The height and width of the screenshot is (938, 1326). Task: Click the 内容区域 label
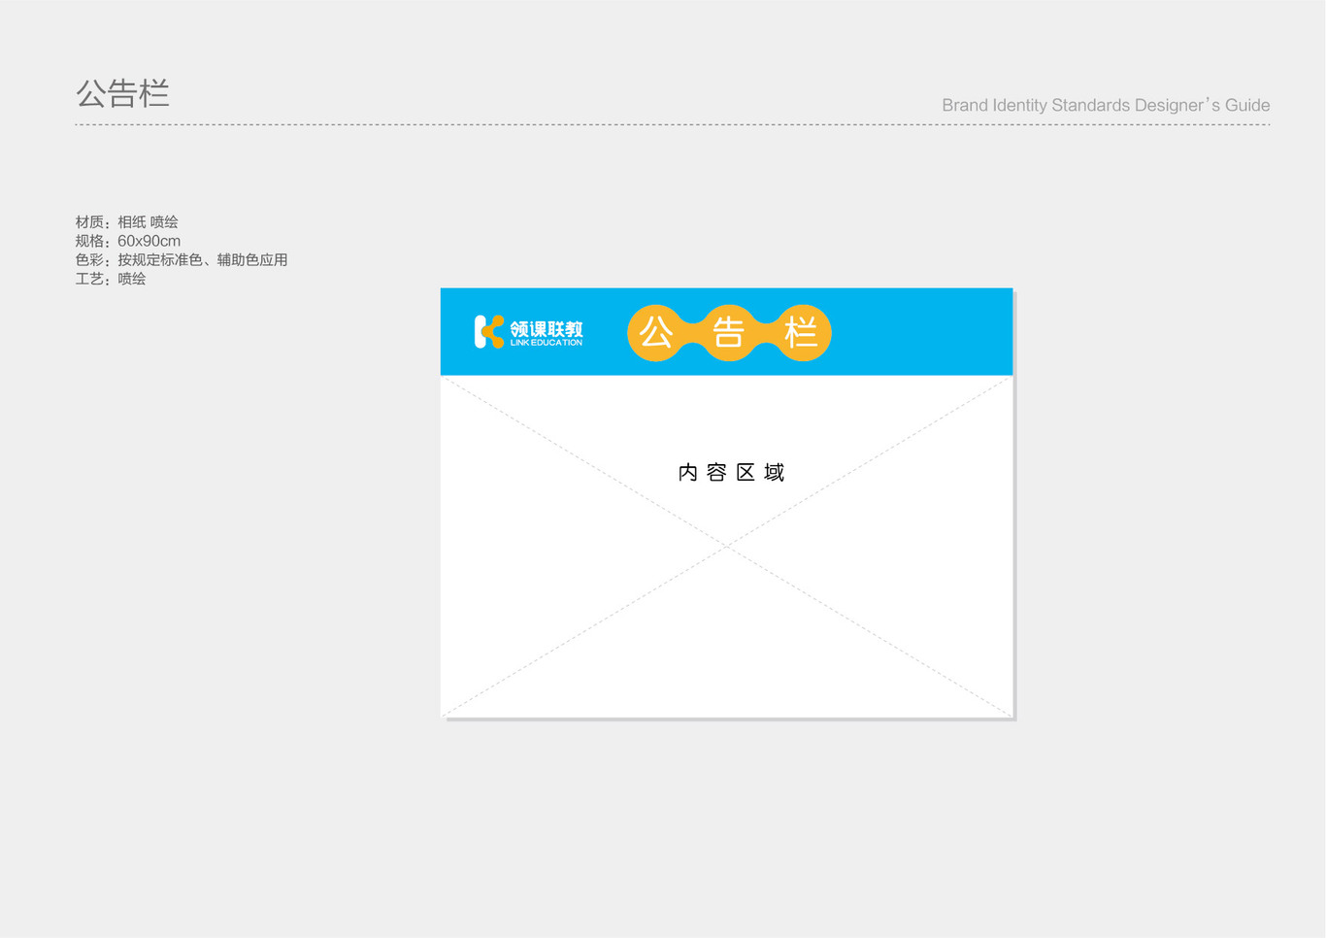click(x=731, y=473)
